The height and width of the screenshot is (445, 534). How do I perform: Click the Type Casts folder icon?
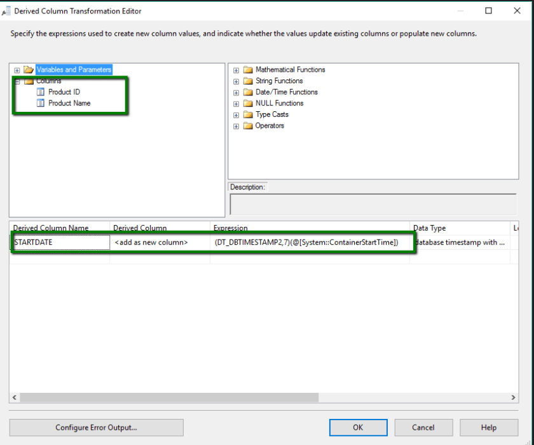[247, 114]
